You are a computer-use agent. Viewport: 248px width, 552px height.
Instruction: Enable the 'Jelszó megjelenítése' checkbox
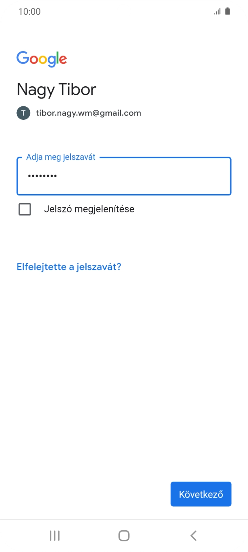(25, 209)
